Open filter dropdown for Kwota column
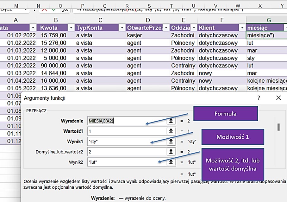This screenshot has width=287, height=202. pos(71,28)
